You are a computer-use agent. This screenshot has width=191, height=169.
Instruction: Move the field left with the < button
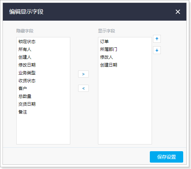83,88
